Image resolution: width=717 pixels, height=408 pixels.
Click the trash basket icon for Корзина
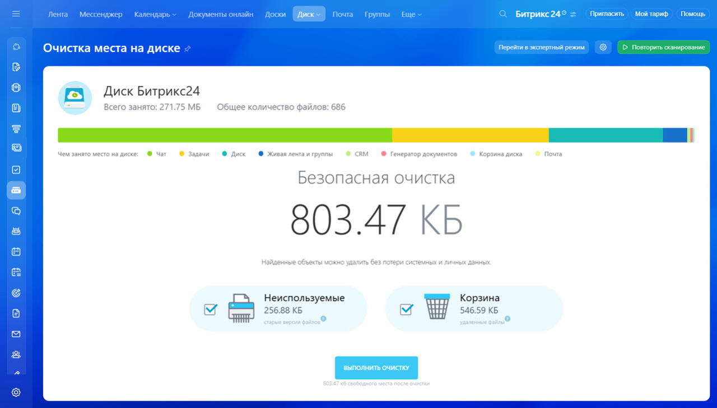437,307
